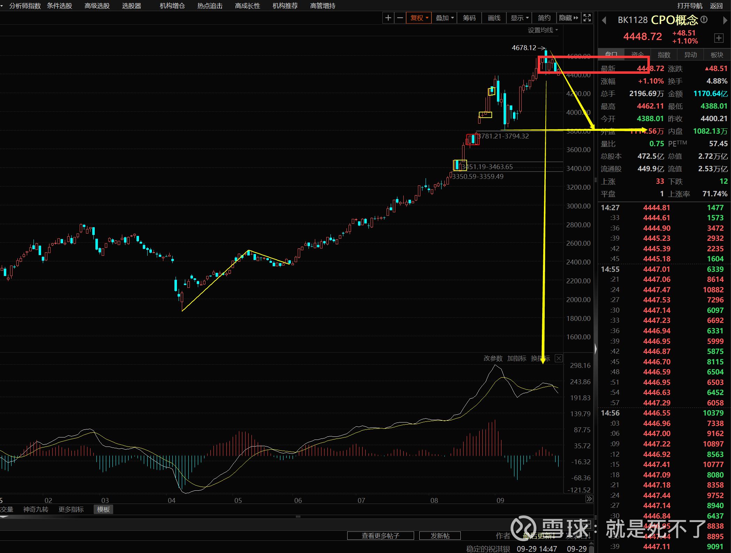Screen dimensions: 731x553
Task: Zoom in chart with plus icon
Action: pyautogui.click(x=388, y=18)
